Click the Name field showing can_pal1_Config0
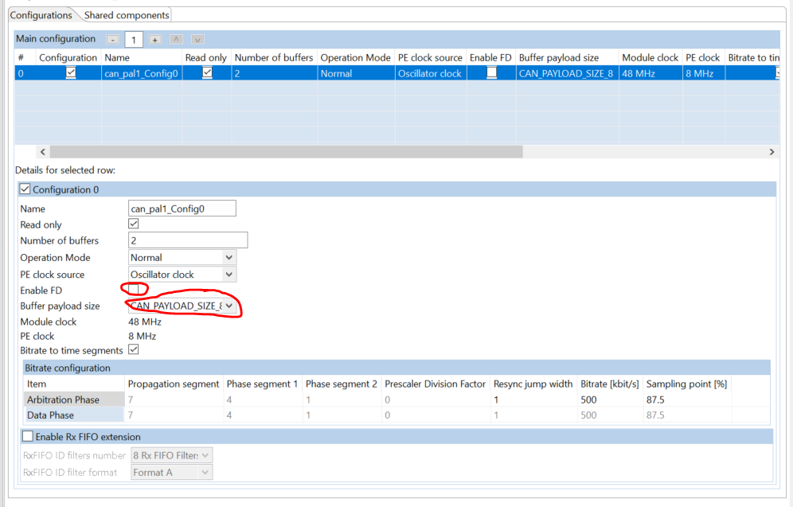This screenshot has width=793, height=507. (182, 208)
